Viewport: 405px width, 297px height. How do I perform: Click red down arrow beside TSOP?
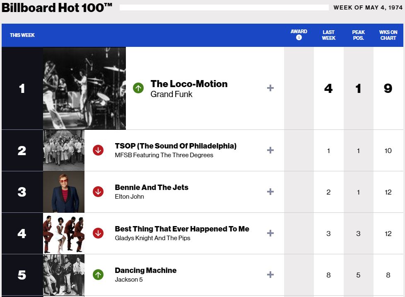98,150
